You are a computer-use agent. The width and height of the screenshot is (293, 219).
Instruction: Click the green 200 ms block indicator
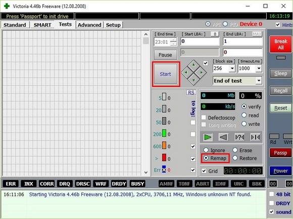(x=164, y=133)
